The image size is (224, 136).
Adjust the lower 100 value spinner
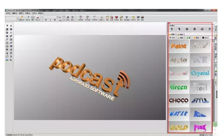click(x=64, y=20)
